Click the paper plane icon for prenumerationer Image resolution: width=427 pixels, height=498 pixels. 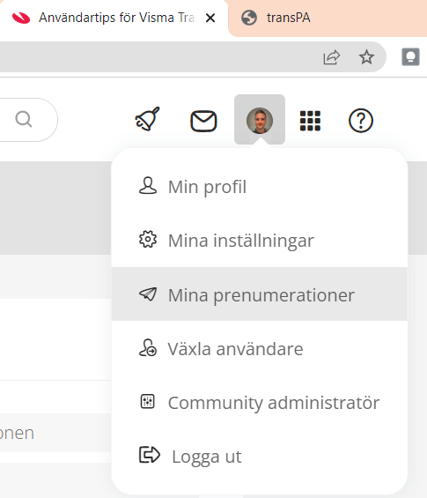click(148, 294)
